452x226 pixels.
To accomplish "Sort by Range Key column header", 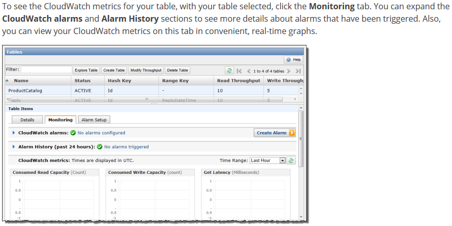I will point(186,80).
